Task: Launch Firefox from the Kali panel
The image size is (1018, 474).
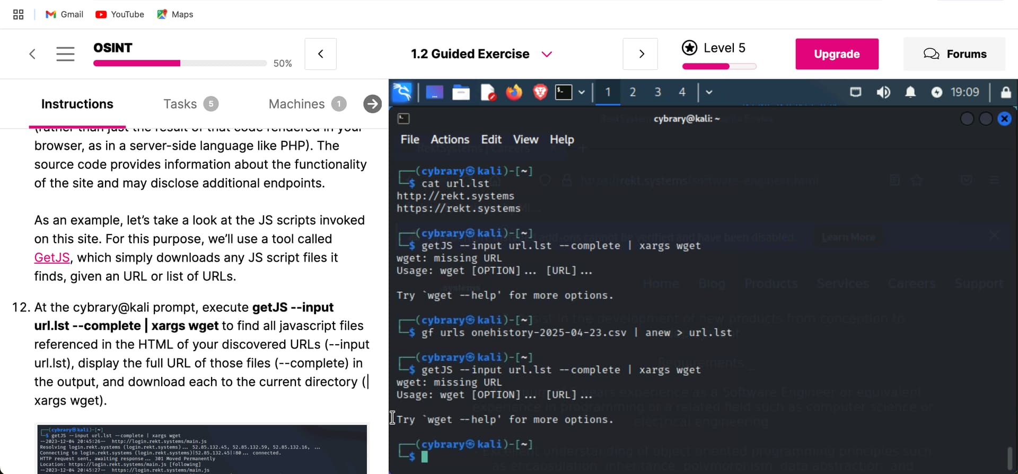Action: (513, 92)
